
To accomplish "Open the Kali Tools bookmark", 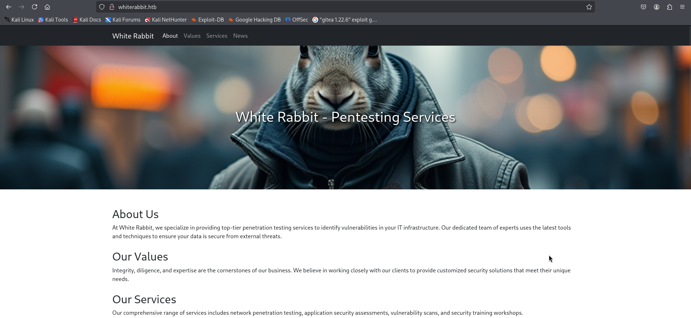I will click(x=53, y=20).
